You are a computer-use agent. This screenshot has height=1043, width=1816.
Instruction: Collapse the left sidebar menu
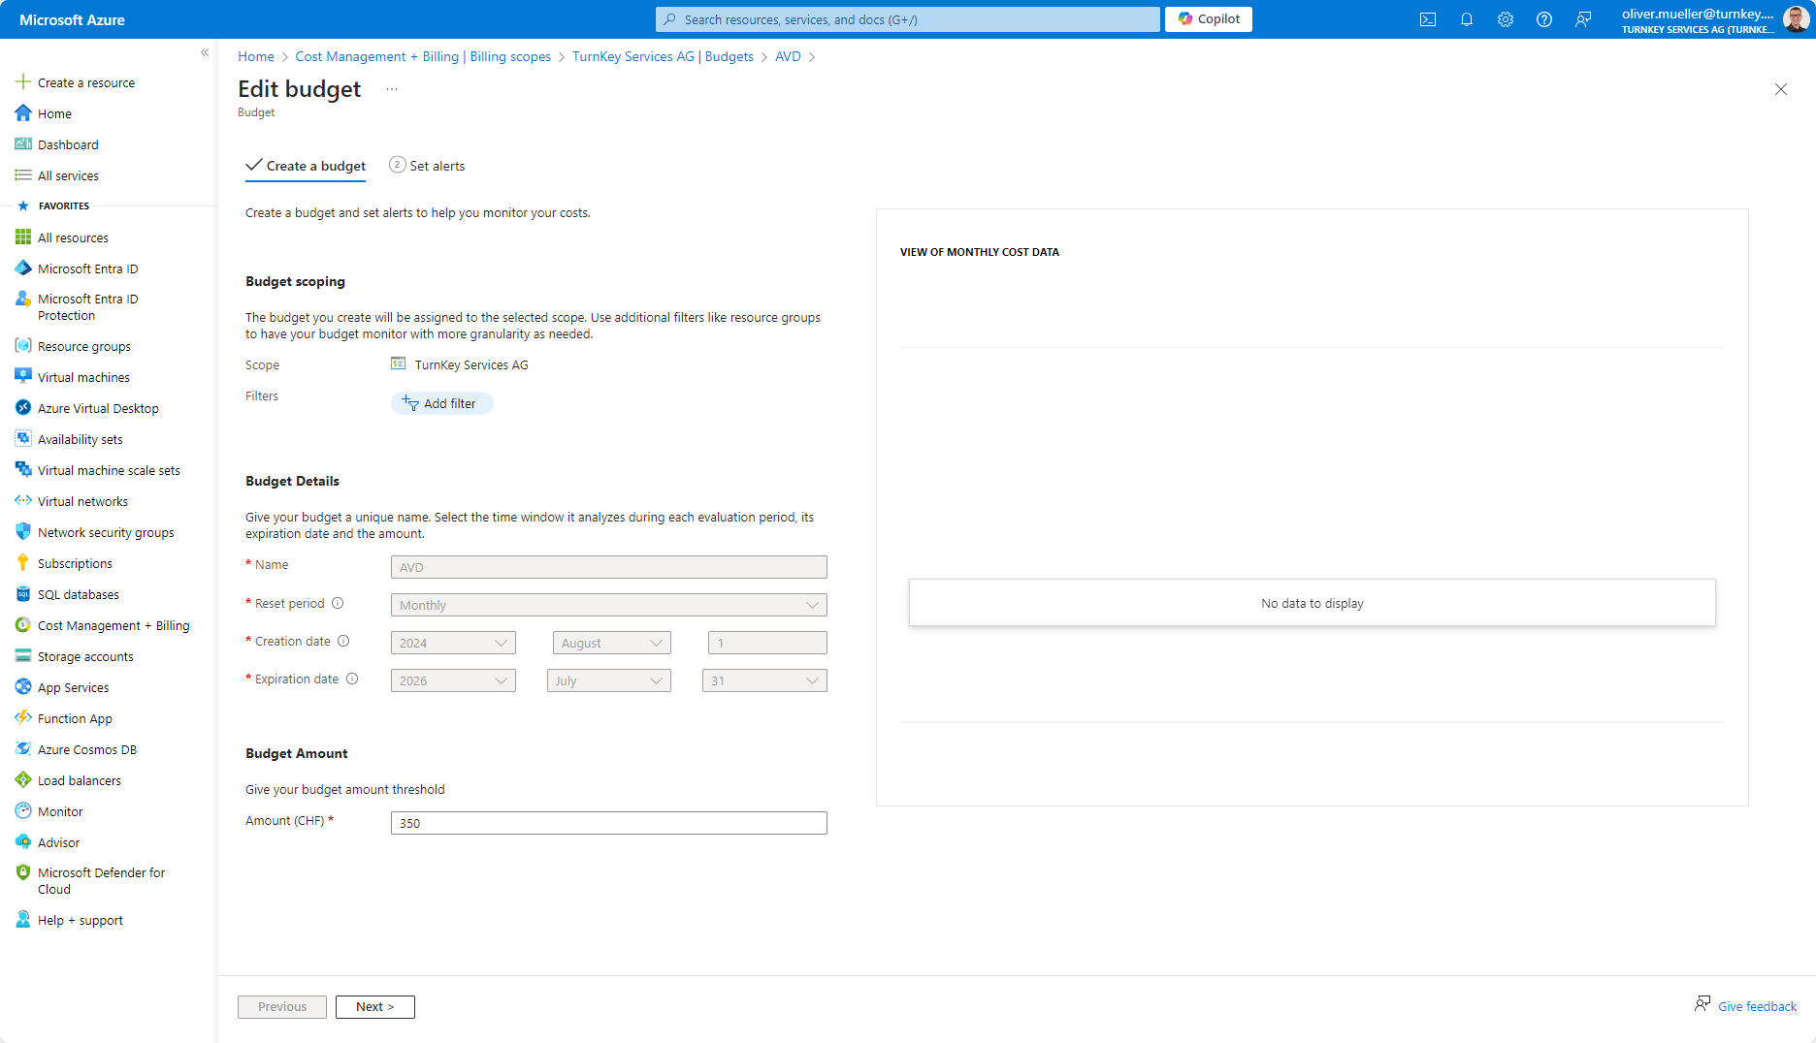click(205, 52)
